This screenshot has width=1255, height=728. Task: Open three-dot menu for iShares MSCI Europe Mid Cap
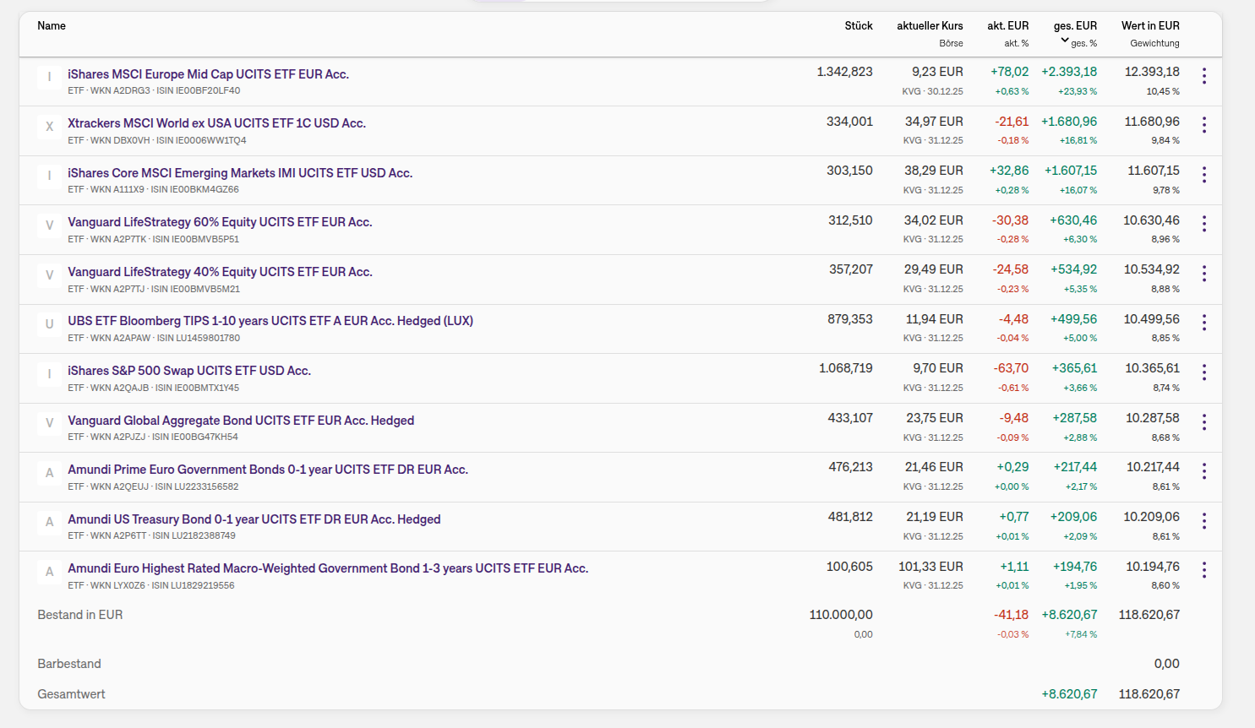(x=1204, y=76)
